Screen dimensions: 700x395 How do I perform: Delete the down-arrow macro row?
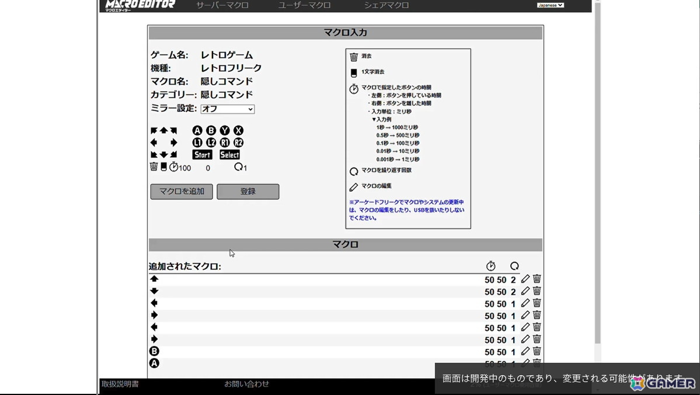(537, 291)
